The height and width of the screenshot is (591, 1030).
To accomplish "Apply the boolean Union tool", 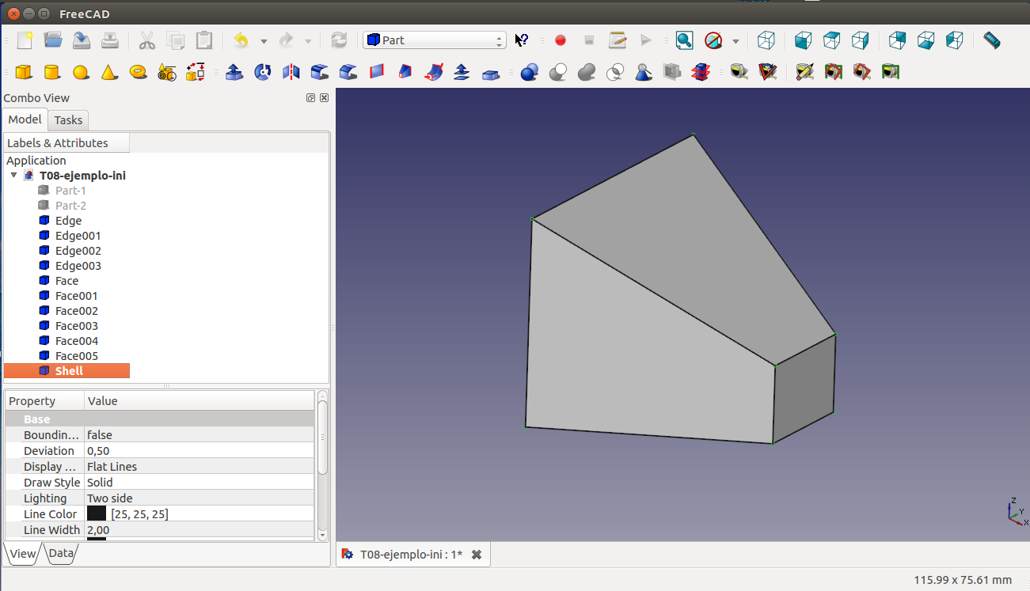I will pos(587,73).
